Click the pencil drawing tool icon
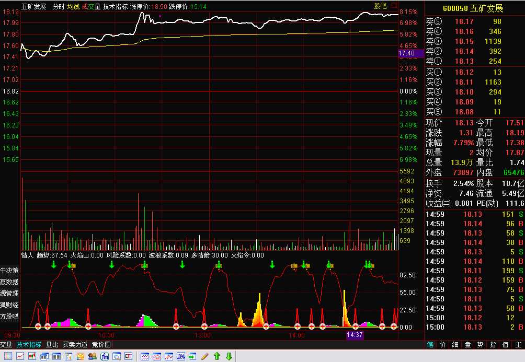The width and height of the screenshot is (525, 362). [205, 356]
